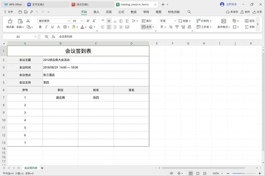Click the increase font size icon

click(88, 21)
